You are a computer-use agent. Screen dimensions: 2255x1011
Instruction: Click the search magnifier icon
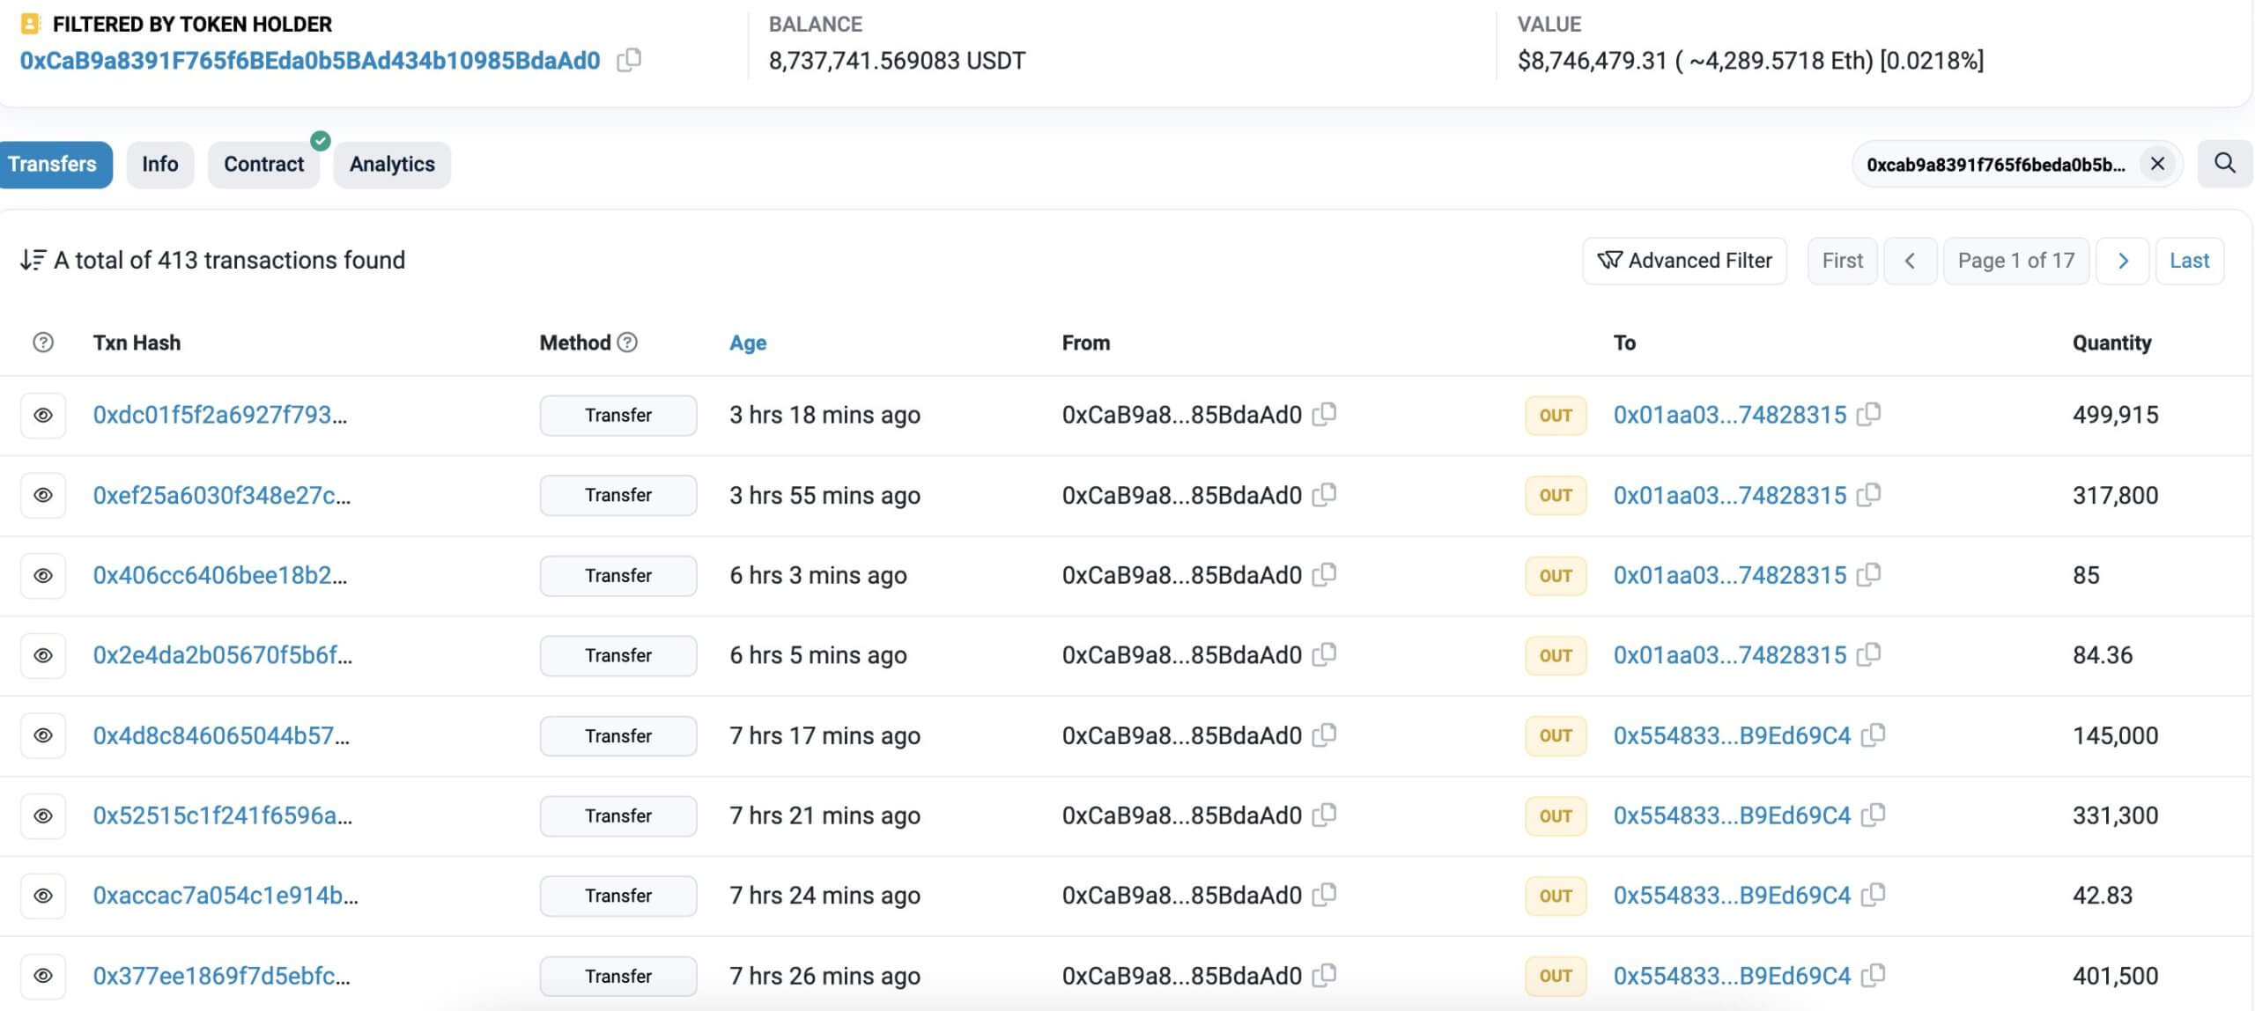2224,164
